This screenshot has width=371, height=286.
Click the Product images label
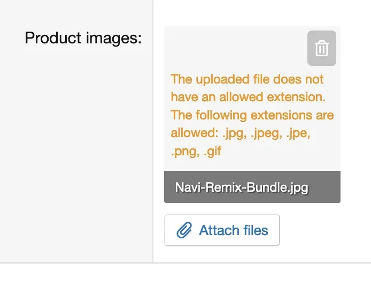tap(83, 38)
